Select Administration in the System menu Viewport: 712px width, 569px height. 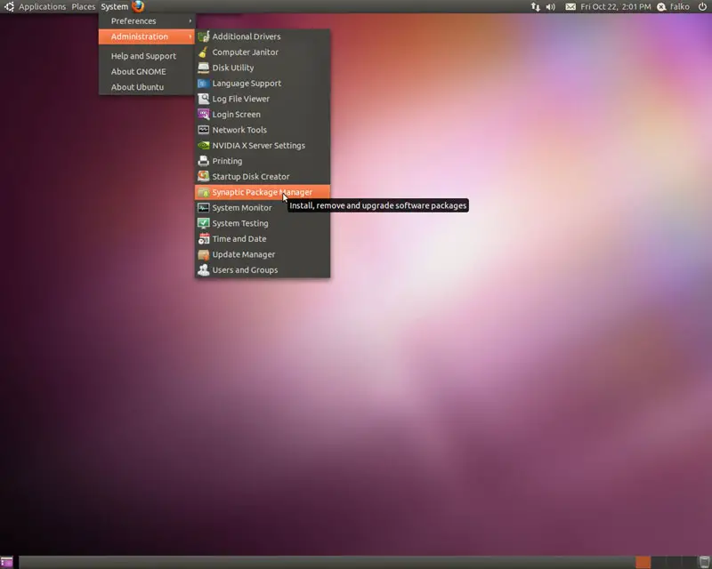click(147, 36)
